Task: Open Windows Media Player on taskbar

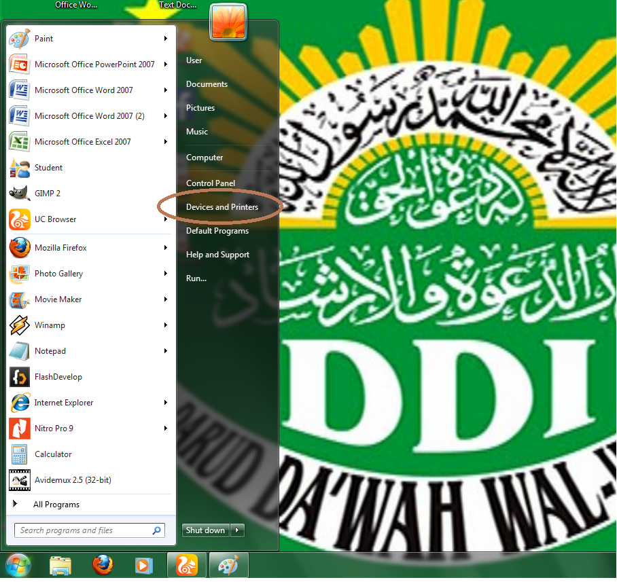Action: click(143, 566)
